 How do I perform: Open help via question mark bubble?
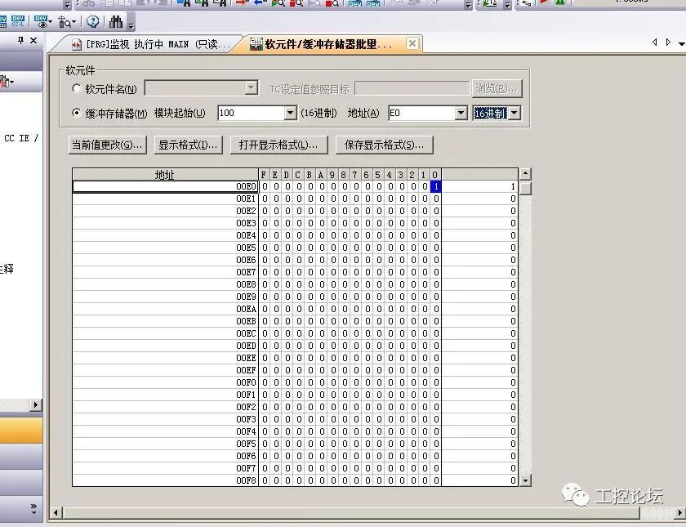[x=93, y=21]
